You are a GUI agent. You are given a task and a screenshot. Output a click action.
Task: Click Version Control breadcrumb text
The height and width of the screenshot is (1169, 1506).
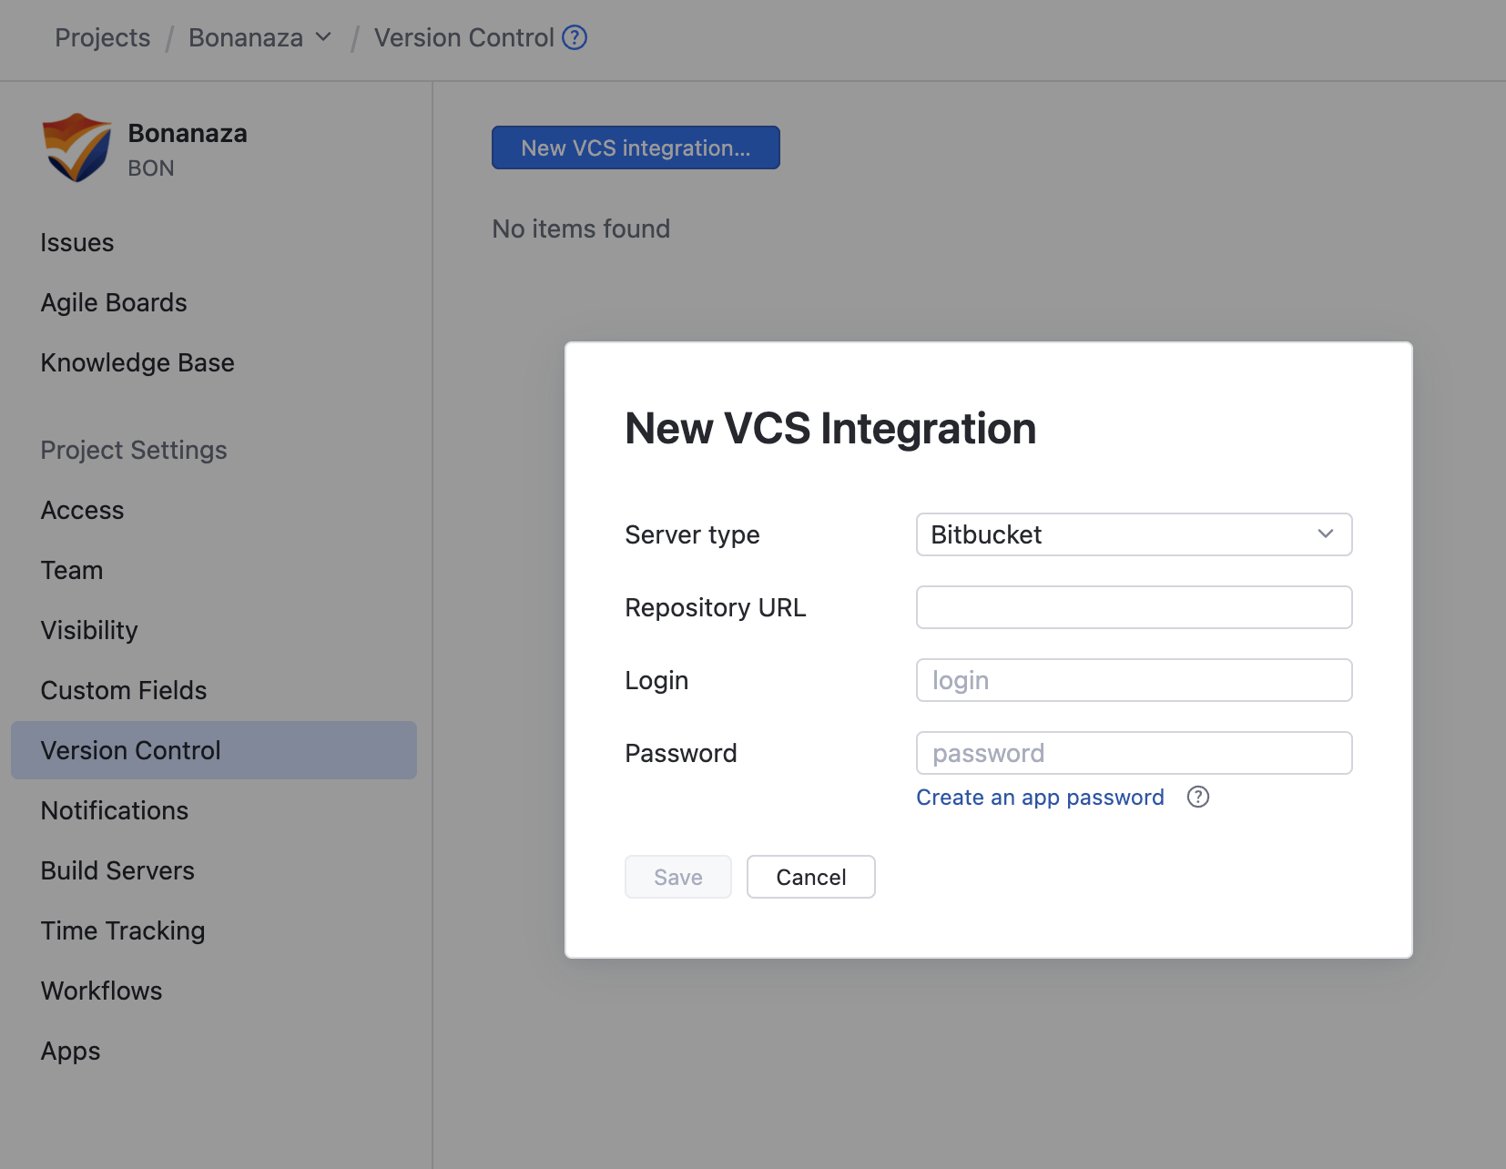464,37
